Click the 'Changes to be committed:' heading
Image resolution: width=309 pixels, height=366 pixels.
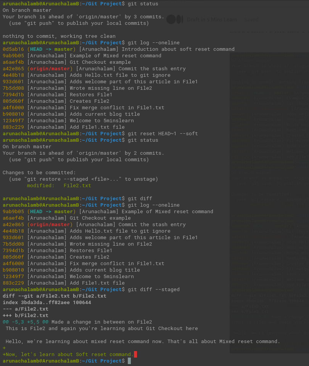[39, 173]
